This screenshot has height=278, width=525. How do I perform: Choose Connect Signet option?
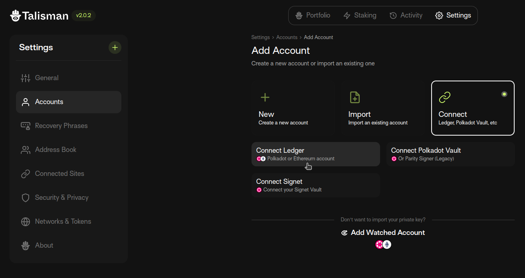[x=316, y=185]
